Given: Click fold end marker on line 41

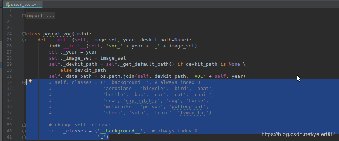Looking at the screenshot, I should click(x=24, y=137).
